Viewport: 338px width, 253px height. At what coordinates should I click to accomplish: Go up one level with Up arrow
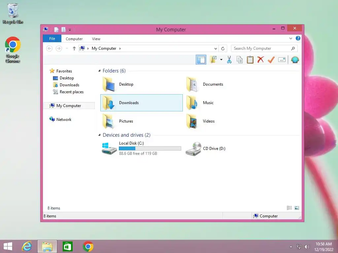[x=74, y=48]
